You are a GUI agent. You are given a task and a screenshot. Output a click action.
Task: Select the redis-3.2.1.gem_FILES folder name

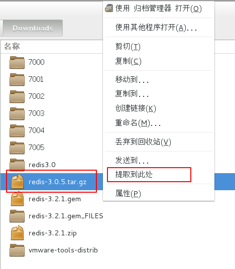[x=66, y=216]
